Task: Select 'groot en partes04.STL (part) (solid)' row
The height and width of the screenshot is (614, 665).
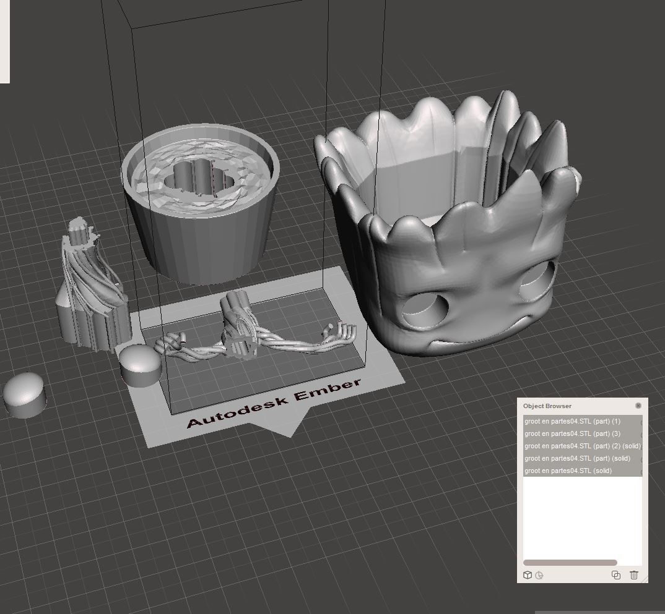Action: (x=582, y=458)
